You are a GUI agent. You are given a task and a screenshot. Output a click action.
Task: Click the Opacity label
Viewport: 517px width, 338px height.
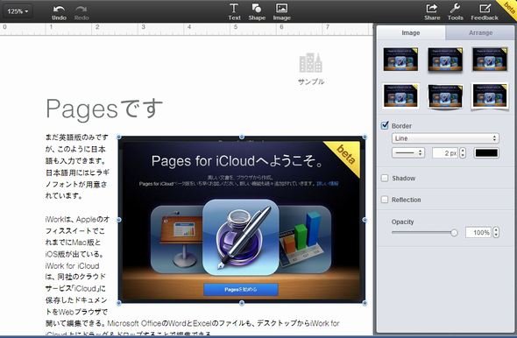402,222
